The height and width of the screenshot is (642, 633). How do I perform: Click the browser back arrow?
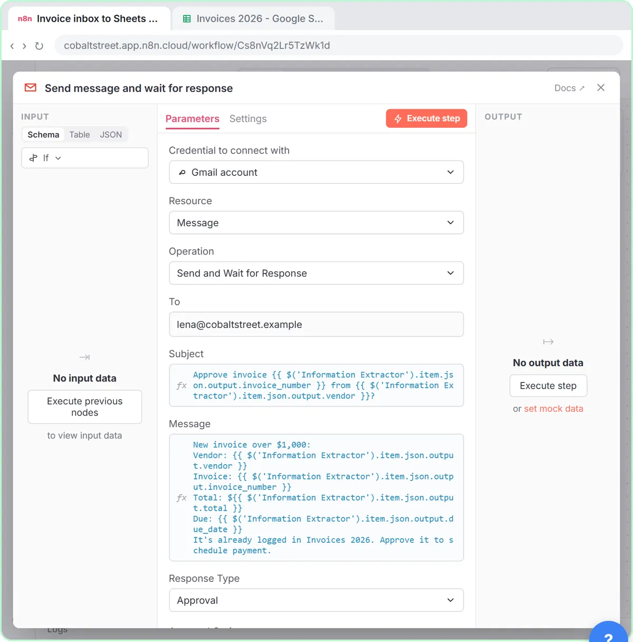[12, 46]
